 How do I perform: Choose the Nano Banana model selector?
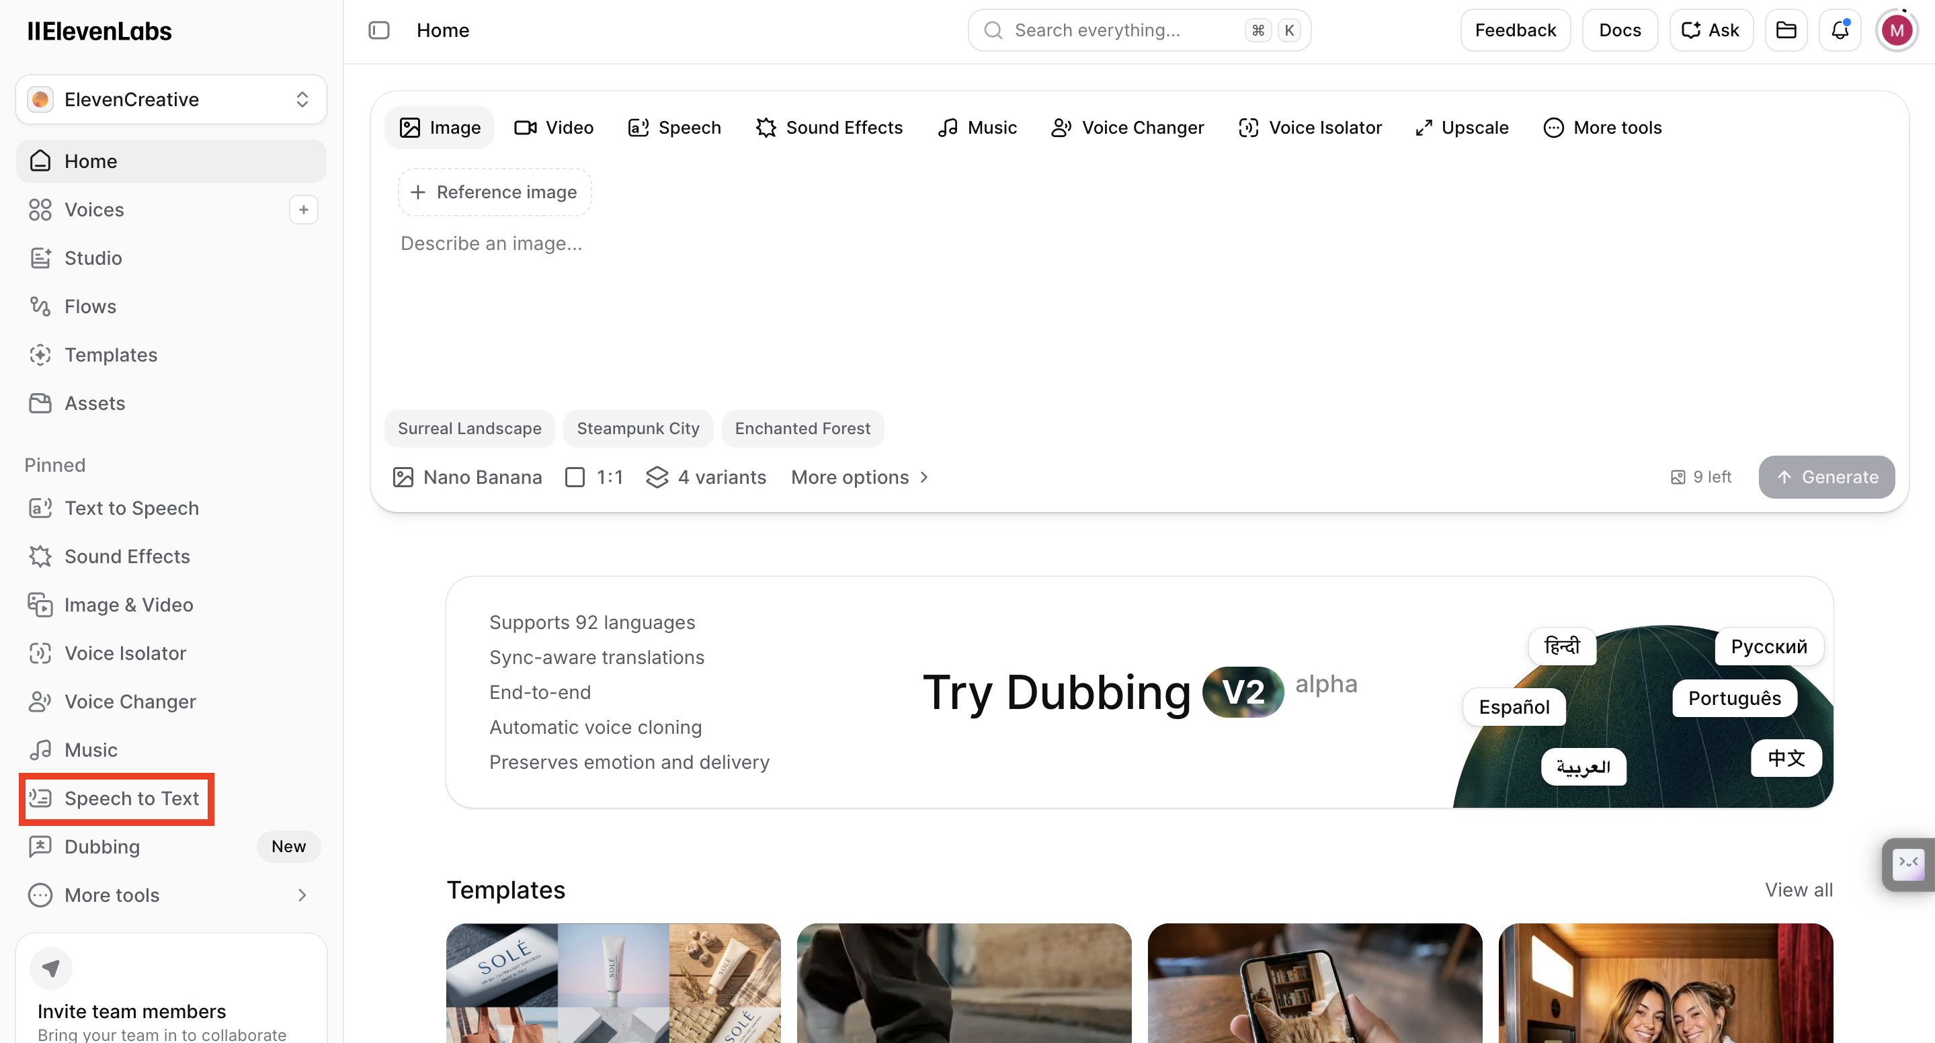click(x=466, y=478)
